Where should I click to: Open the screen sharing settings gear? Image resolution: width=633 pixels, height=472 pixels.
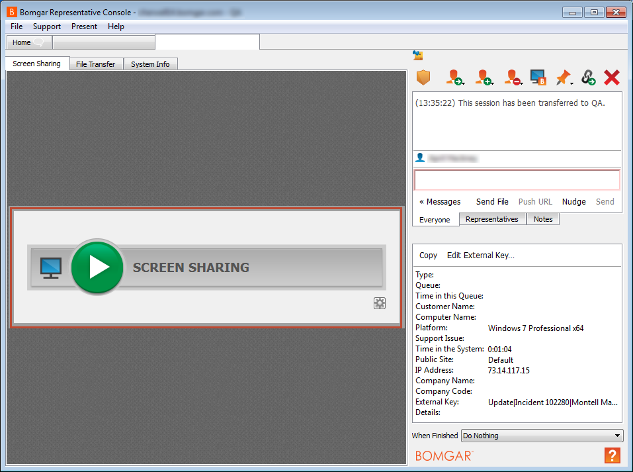379,303
